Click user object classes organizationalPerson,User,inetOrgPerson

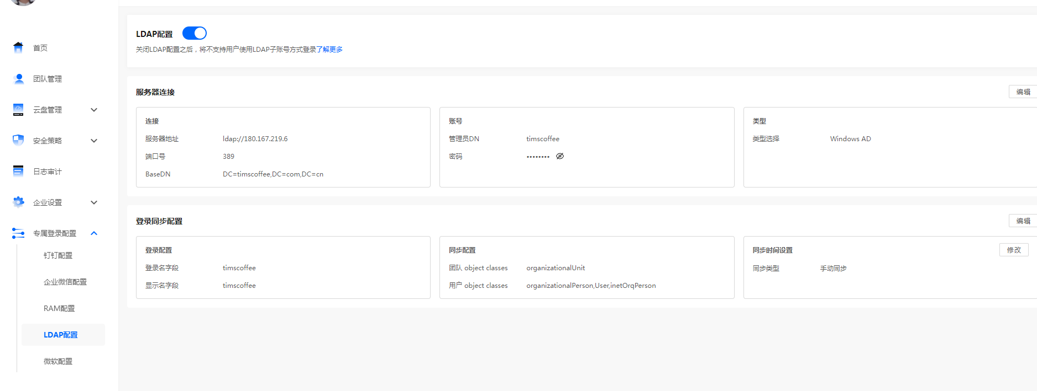coord(591,286)
